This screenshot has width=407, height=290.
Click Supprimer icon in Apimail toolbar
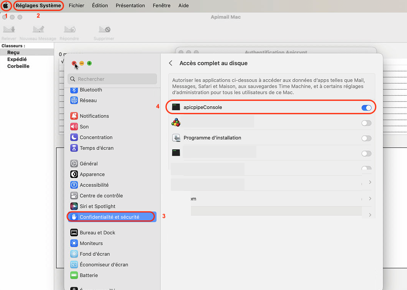point(104,29)
